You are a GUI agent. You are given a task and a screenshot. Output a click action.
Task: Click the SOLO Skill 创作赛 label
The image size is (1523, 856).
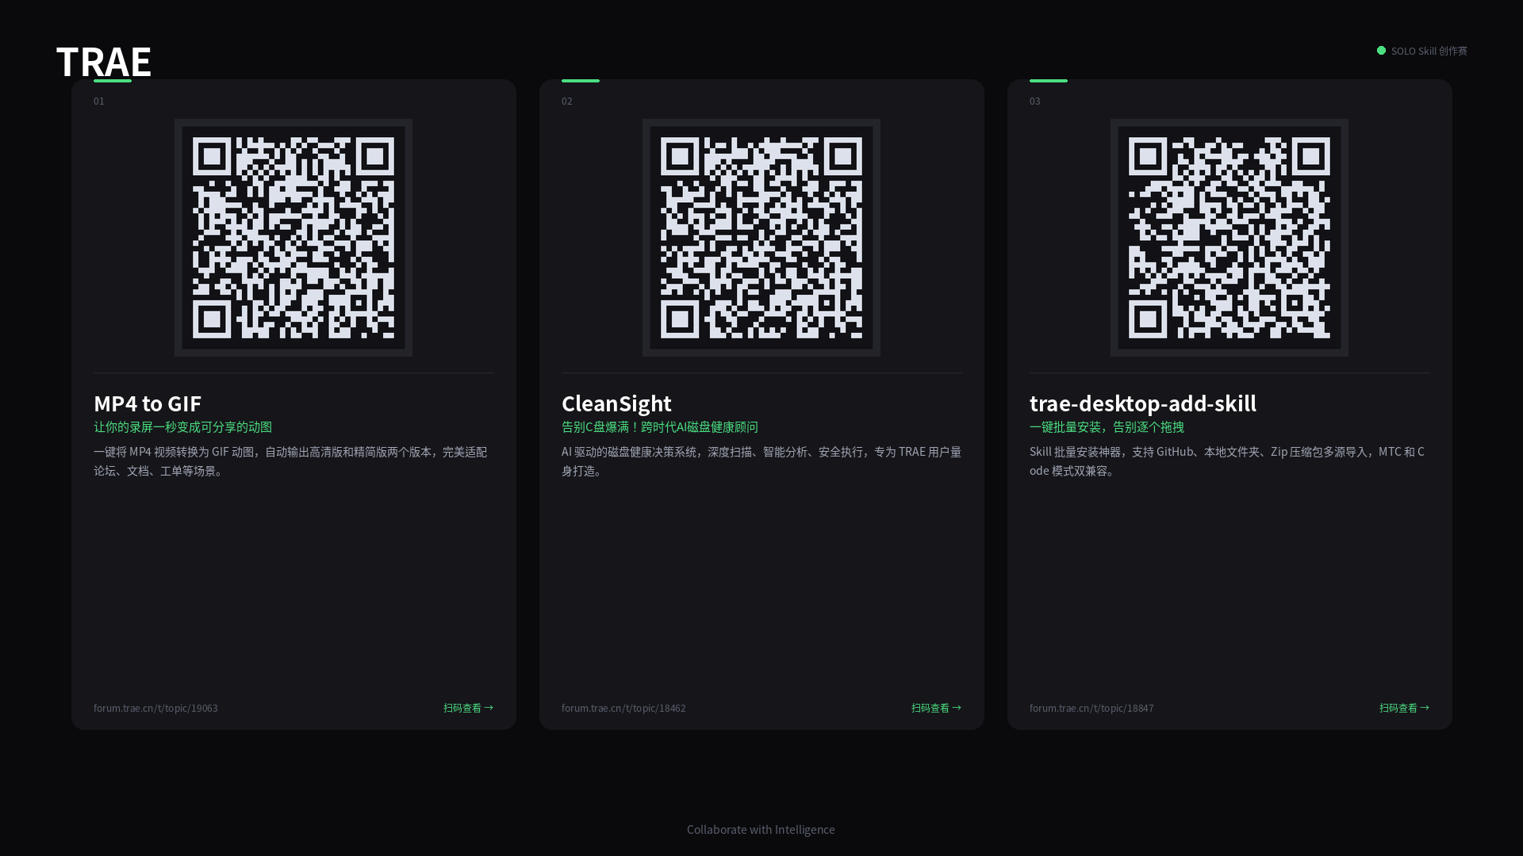(x=1429, y=51)
